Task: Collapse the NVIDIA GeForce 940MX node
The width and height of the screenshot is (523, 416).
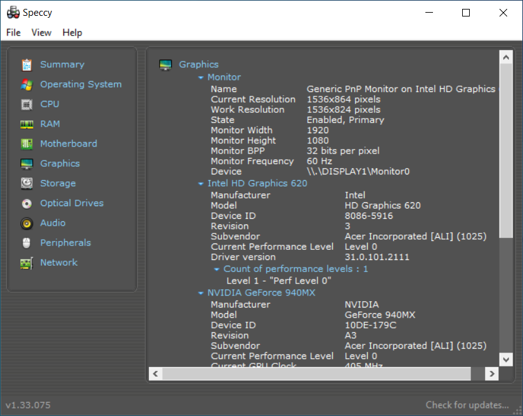Action: pyautogui.click(x=201, y=293)
